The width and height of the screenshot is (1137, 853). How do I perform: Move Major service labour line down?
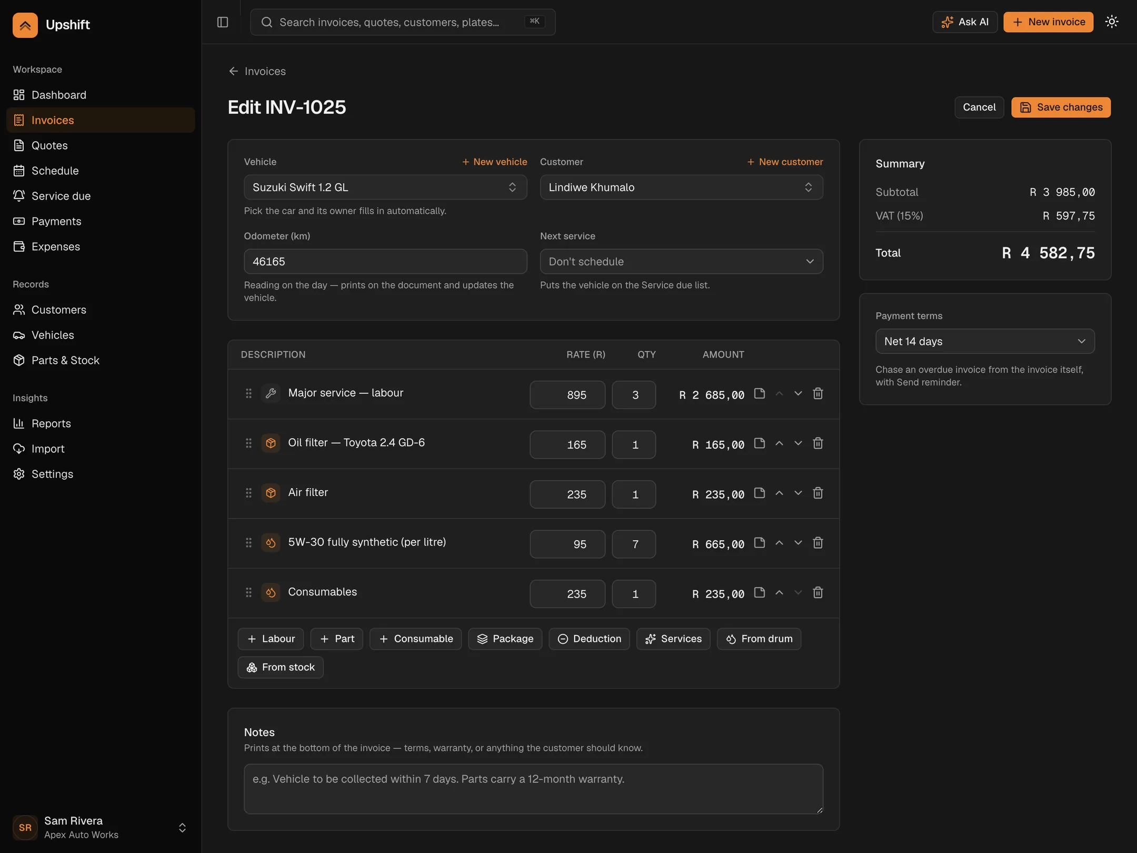[x=798, y=394]
